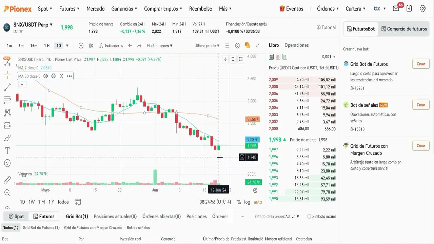Select the brush drawing tool
This screenshot has width=434, height=244.
[x=7, y=138]
